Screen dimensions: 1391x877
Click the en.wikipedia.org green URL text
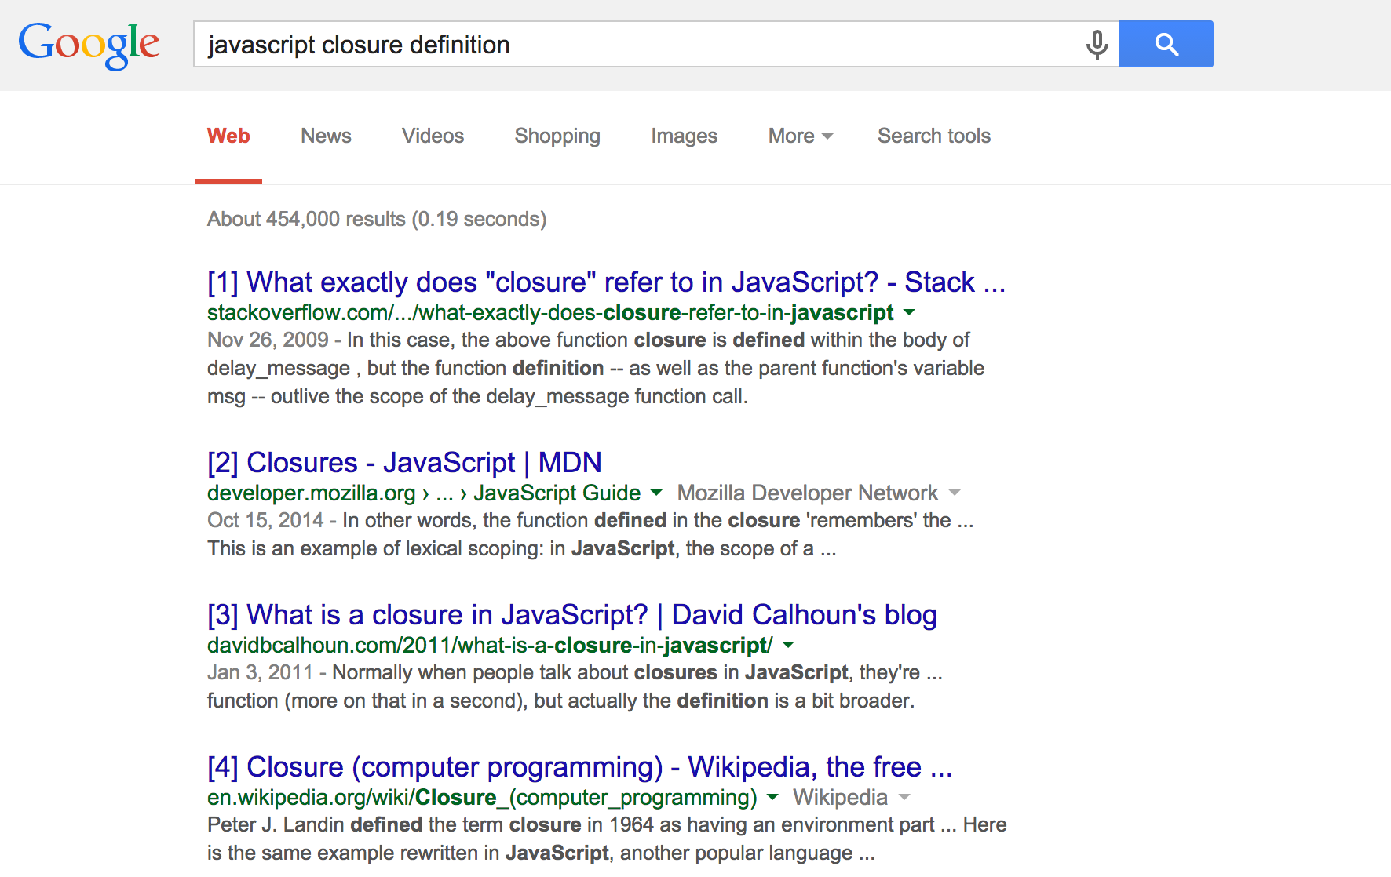point(482,797)
